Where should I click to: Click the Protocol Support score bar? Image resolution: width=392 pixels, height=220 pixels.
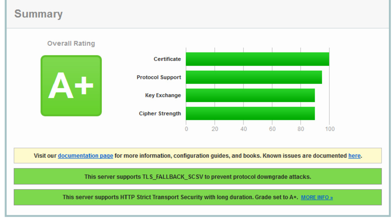253,77
